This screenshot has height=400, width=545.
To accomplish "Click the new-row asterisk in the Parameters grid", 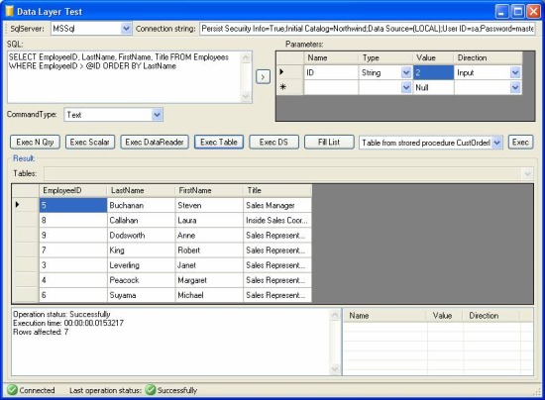I will click(x=283, y=87).
